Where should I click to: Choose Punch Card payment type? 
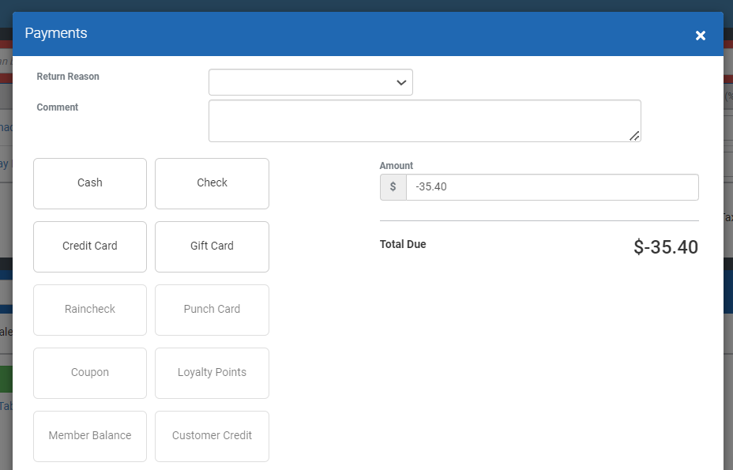tap(212, 310)
